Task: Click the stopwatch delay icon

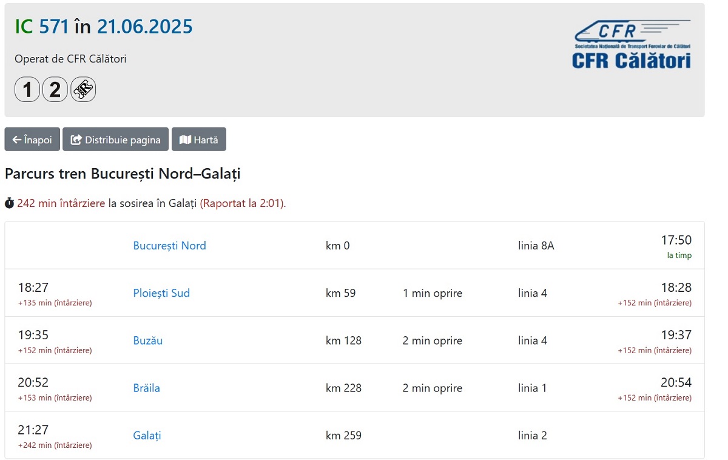Action: [9, 203]
